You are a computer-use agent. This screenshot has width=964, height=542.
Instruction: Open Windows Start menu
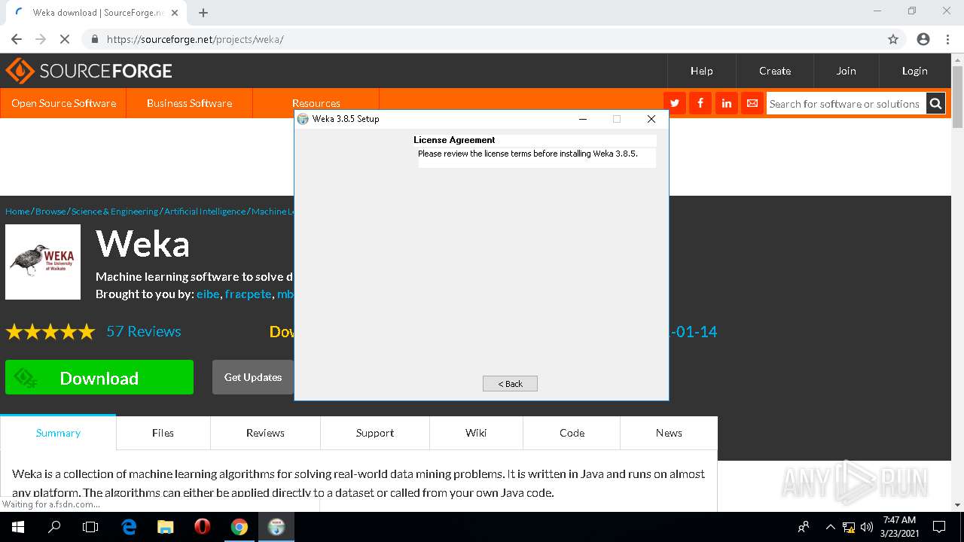click(18, 527)
